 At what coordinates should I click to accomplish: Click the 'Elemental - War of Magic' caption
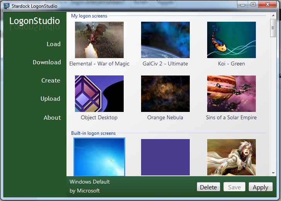[99, 64]
